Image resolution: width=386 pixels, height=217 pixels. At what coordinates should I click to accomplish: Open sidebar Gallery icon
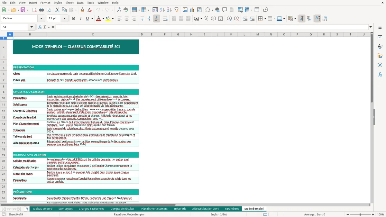380,56
